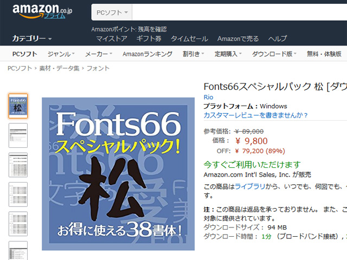The width and height of the screenshot is (347, 260).
Task: Expand the ジャンル dropdown
Action: point(61,54)
